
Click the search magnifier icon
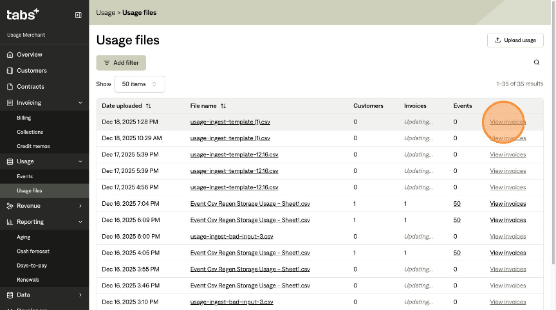(x=537, y=62)
